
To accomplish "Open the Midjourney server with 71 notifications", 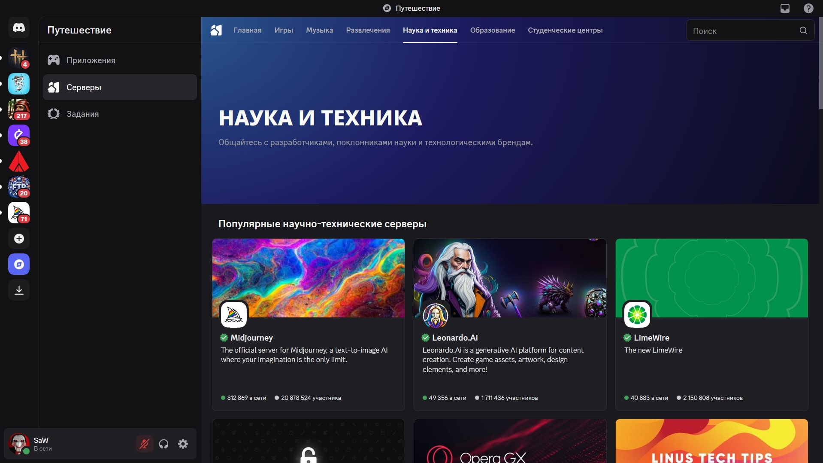I will pos(19,213).
